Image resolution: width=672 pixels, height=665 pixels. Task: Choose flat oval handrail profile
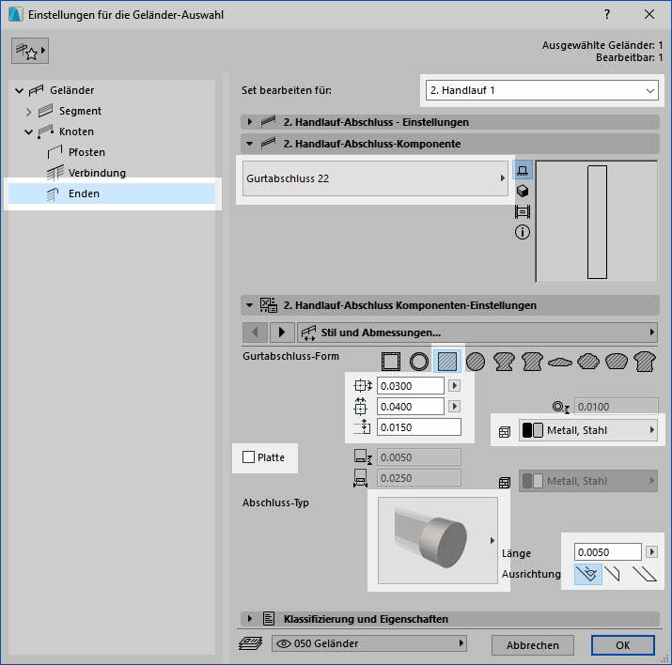[560, 363]
